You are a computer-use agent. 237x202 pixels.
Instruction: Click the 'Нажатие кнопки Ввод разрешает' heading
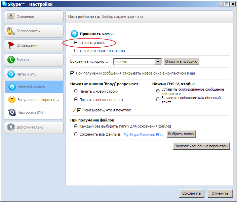point(104,84)
